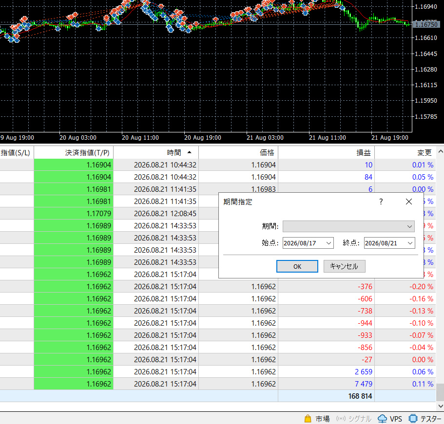Viewport: 444px width, 424px height.
Task: Open the 終点 end date picker
Action: click(x=410, y=243)
